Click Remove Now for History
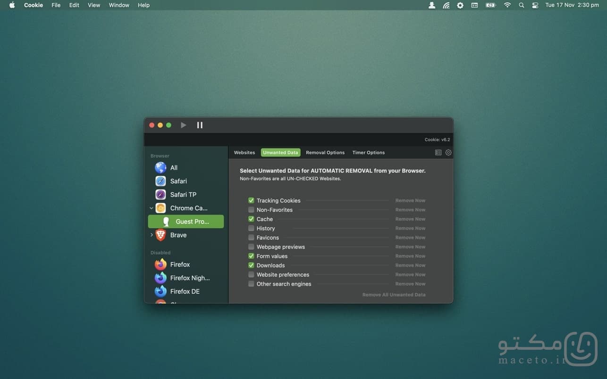607x379 pixels. 410,228
